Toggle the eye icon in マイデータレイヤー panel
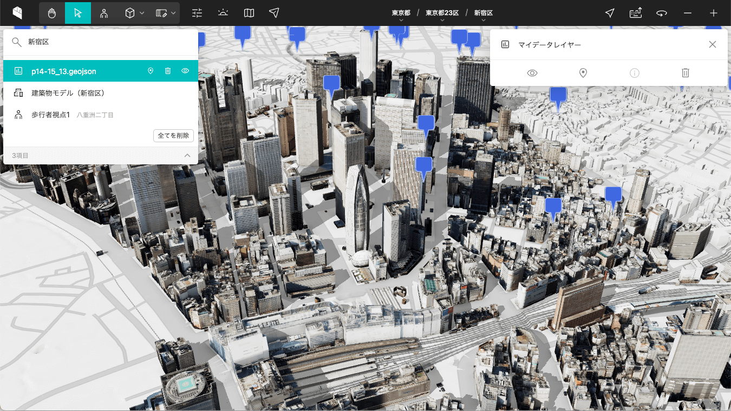The width and height of the screenshot is (731, 411). 532,73
